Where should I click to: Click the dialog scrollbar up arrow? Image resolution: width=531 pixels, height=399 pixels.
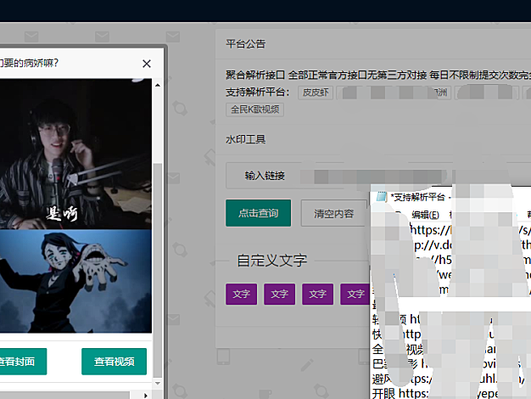point(158,85)
